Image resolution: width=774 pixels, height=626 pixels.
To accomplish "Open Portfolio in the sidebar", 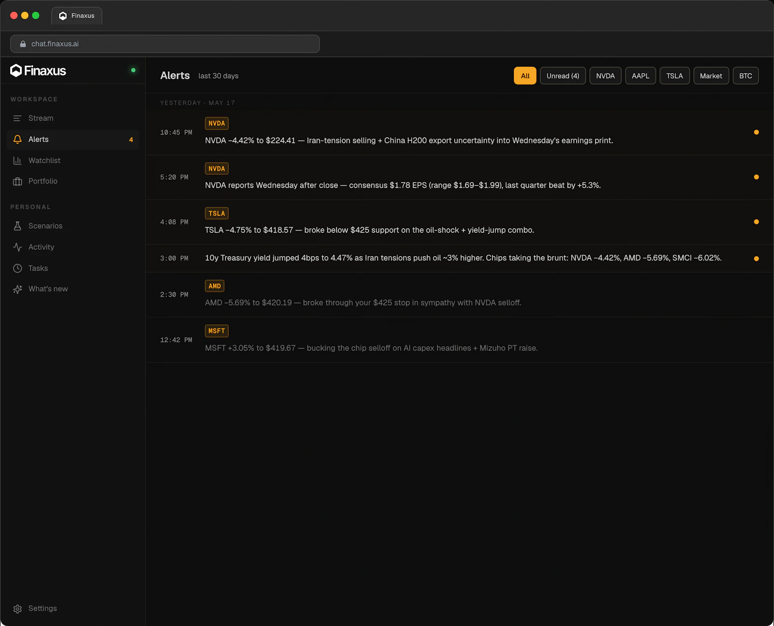I will 73,181.
